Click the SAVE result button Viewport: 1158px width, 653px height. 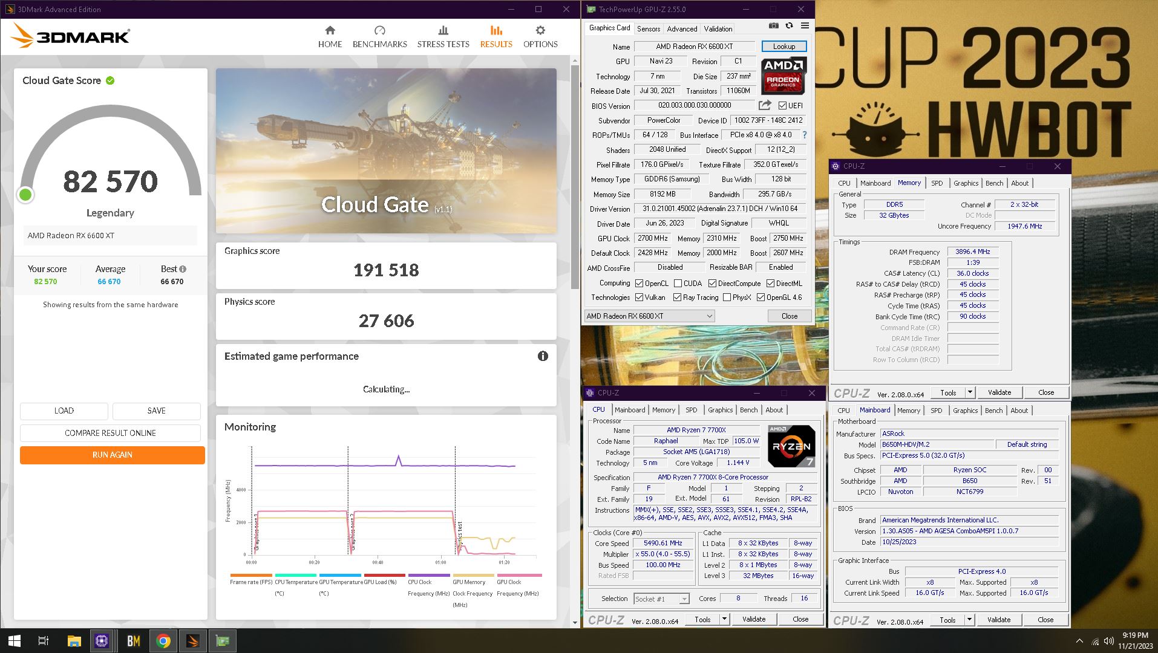click(156, 411)
